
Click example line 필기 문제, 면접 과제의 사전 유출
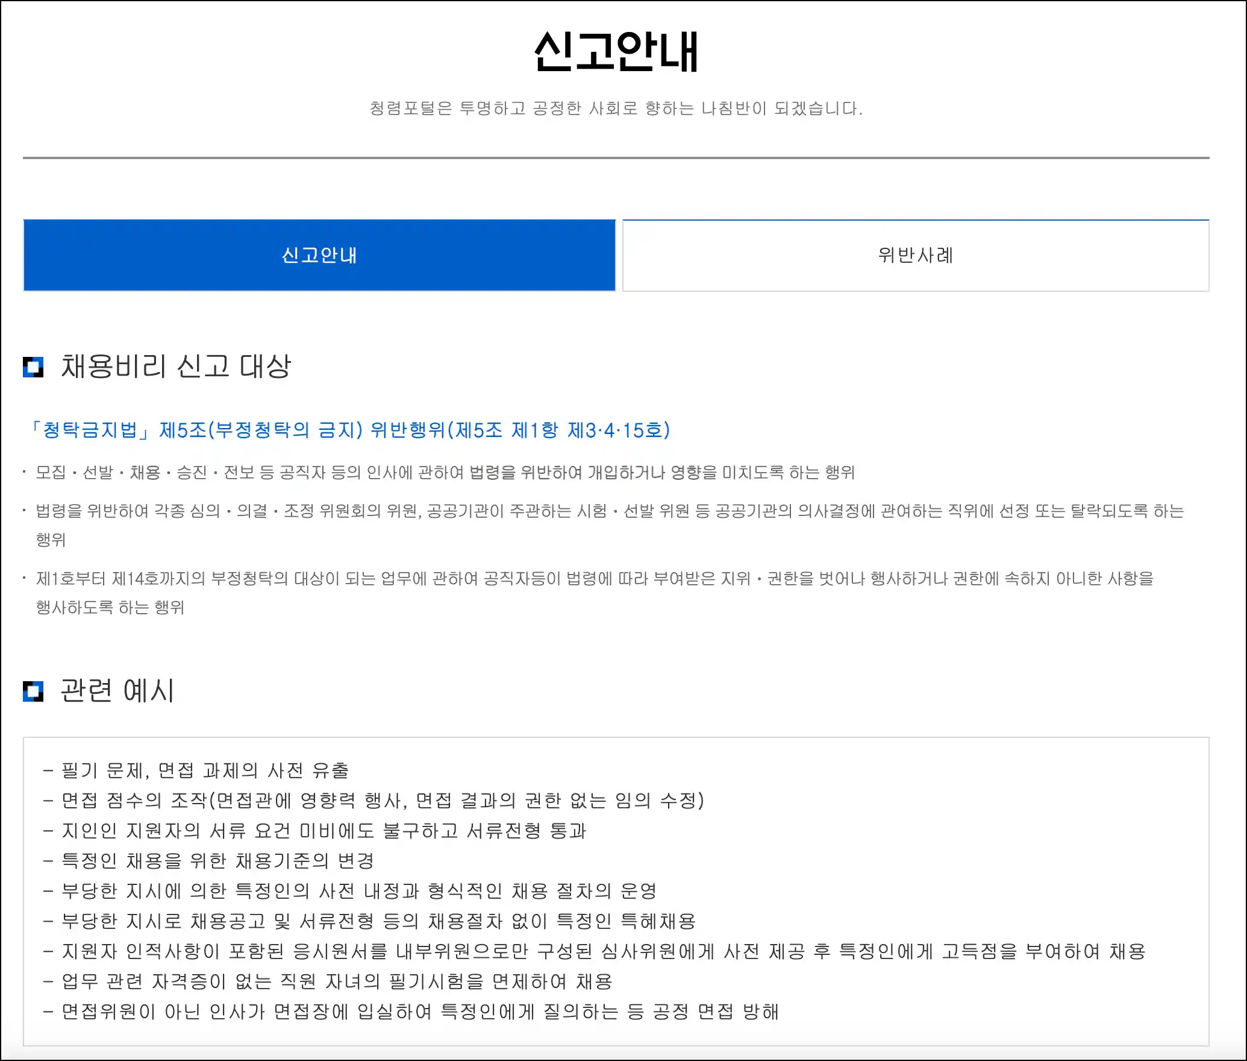pyautogui.click(x=205, y=770)
